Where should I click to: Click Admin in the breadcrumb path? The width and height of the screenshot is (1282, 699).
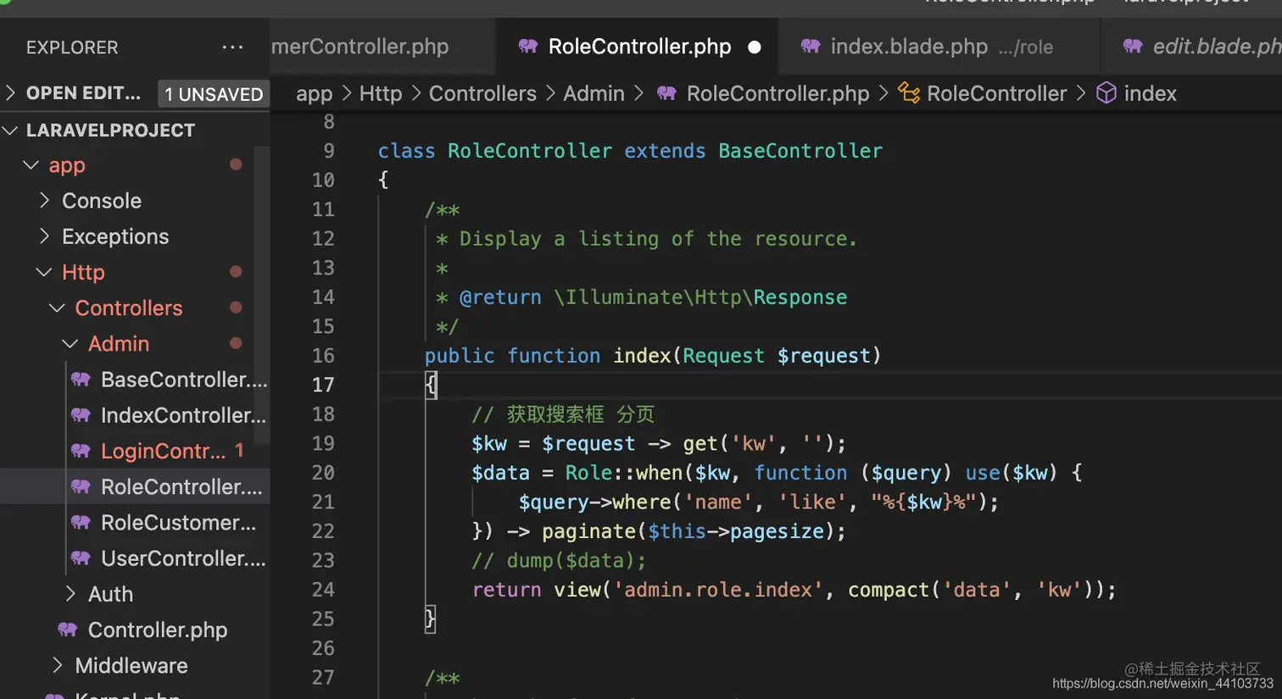pos(594,93)
